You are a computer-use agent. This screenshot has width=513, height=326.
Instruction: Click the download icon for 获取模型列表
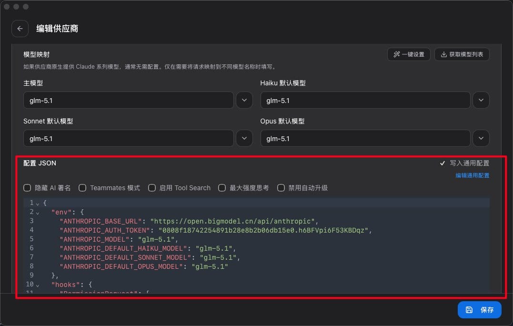443,54
